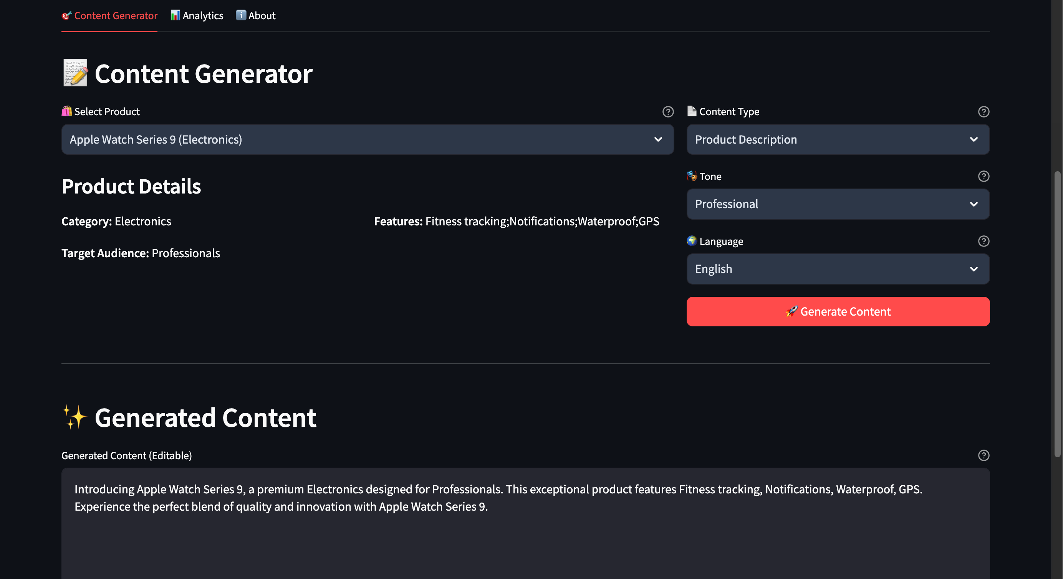Image resolution: width=1063 pixels, height=579 pixels.
Task: Click the Features text line
Action: coord(516,221)
